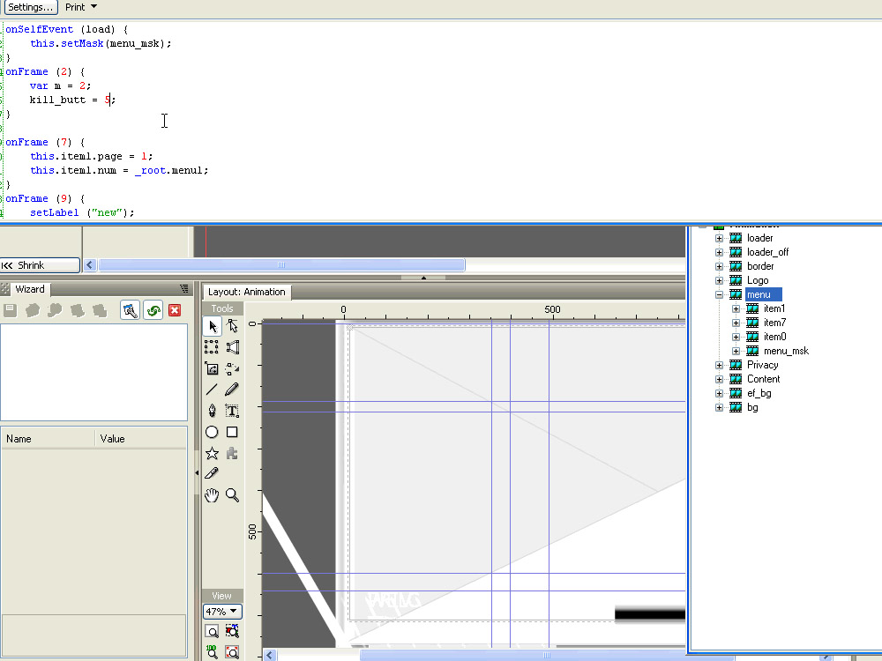This screenshot has width=882, height=661.
Task: Click the Settings... button
Action: [x=30, y=7]
